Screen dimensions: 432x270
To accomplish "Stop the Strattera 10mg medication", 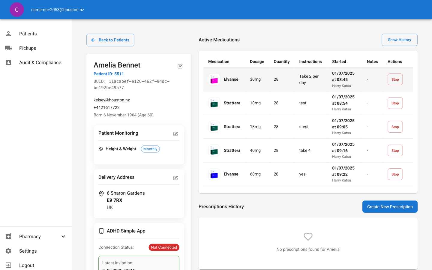I will click(x=395, y=103).
